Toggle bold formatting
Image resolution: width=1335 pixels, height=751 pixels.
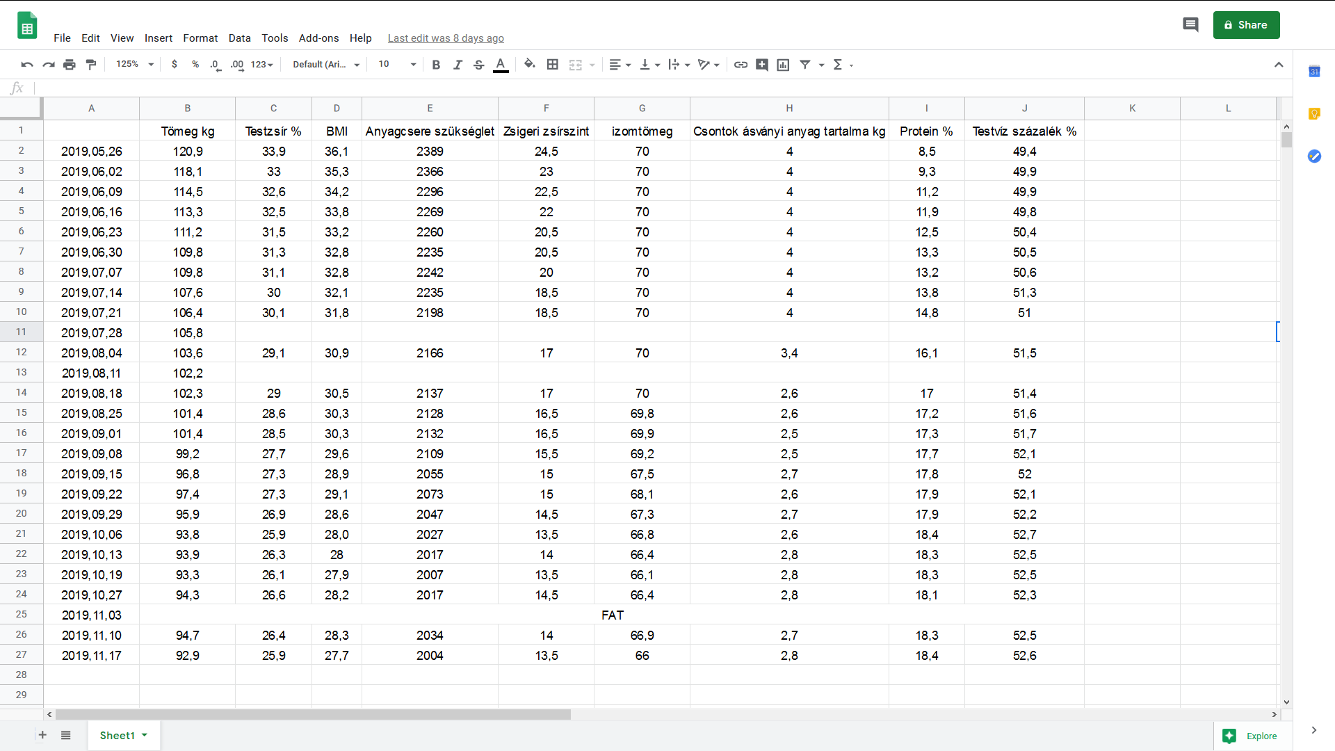point(436,65)
